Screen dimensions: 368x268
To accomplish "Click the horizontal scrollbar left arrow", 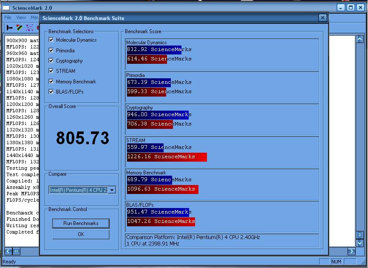I will pyautogui.click(x=8, y=251).
